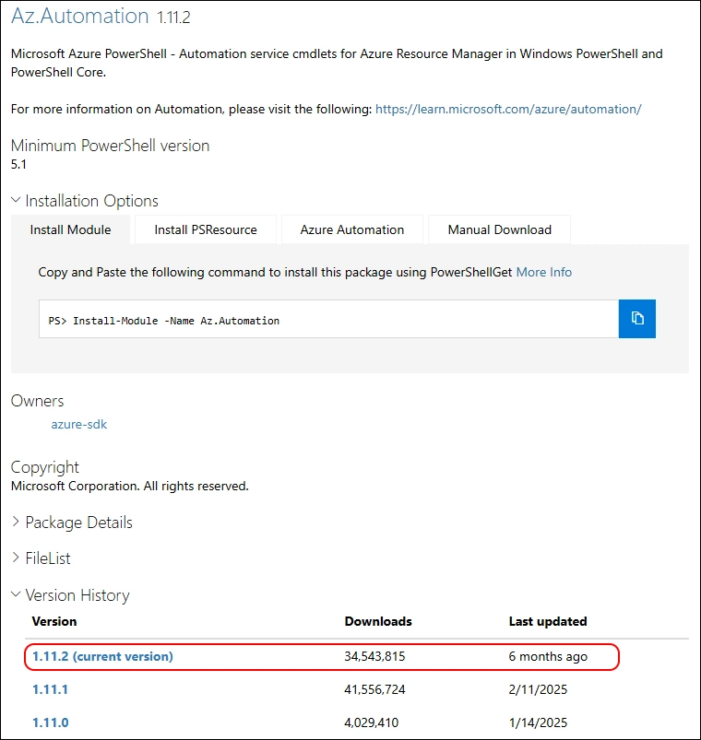
Task: Collapse the Installation Options section
Action: [85, 201]
